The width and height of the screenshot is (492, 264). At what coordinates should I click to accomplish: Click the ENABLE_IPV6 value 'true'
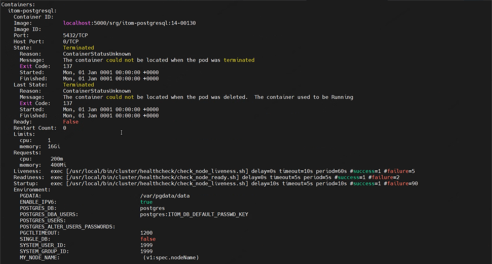coord(146,202)
